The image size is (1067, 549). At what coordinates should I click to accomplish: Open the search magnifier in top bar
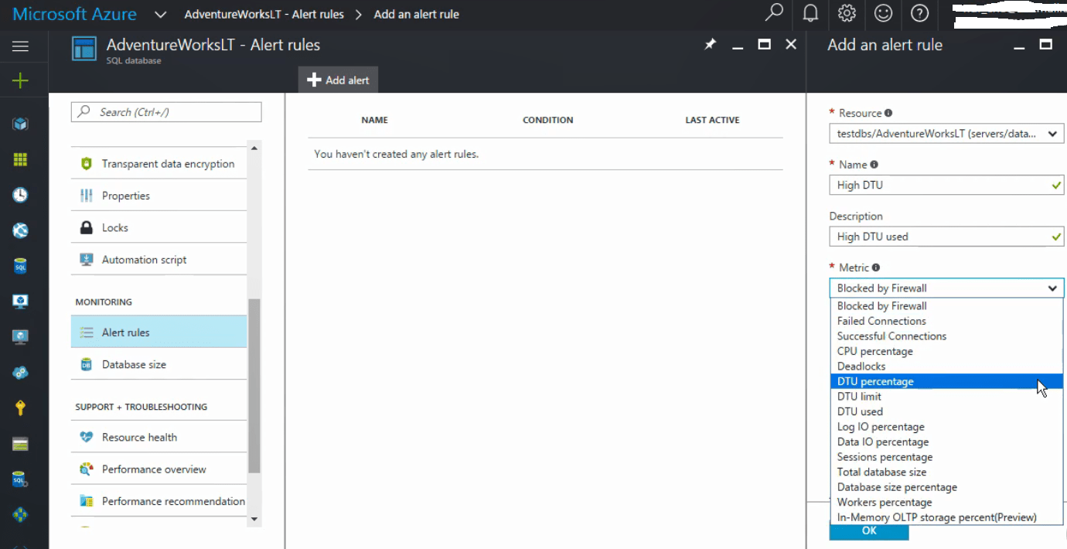tap(773, 13)
